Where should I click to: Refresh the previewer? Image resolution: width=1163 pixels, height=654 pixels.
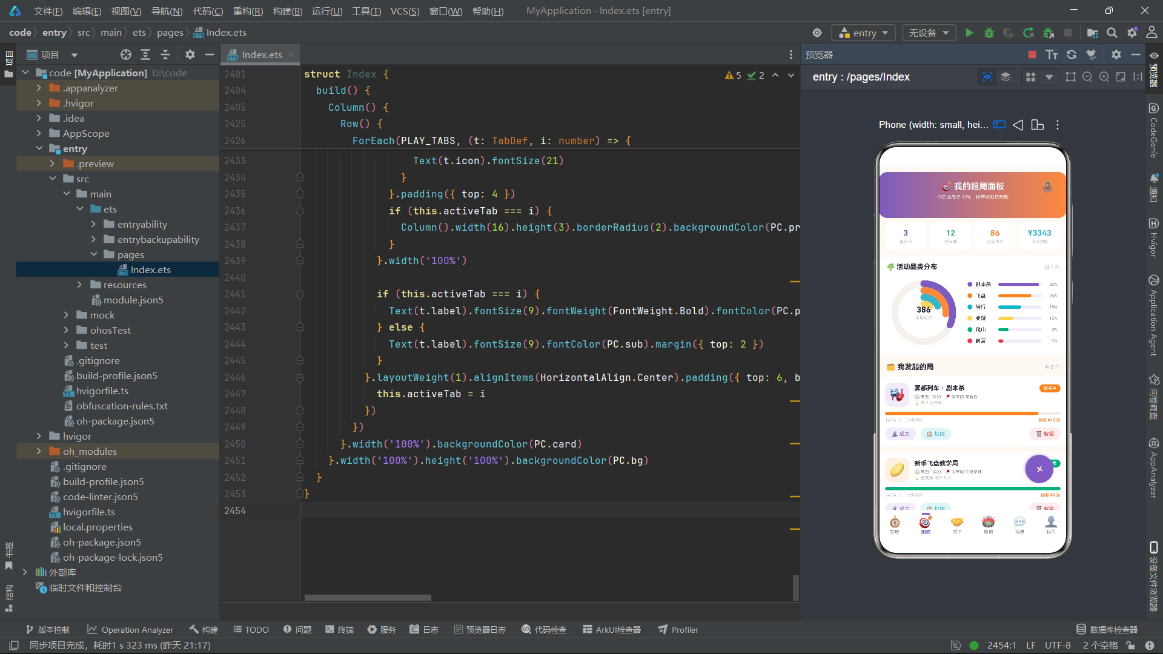[x=1072, y=54]
